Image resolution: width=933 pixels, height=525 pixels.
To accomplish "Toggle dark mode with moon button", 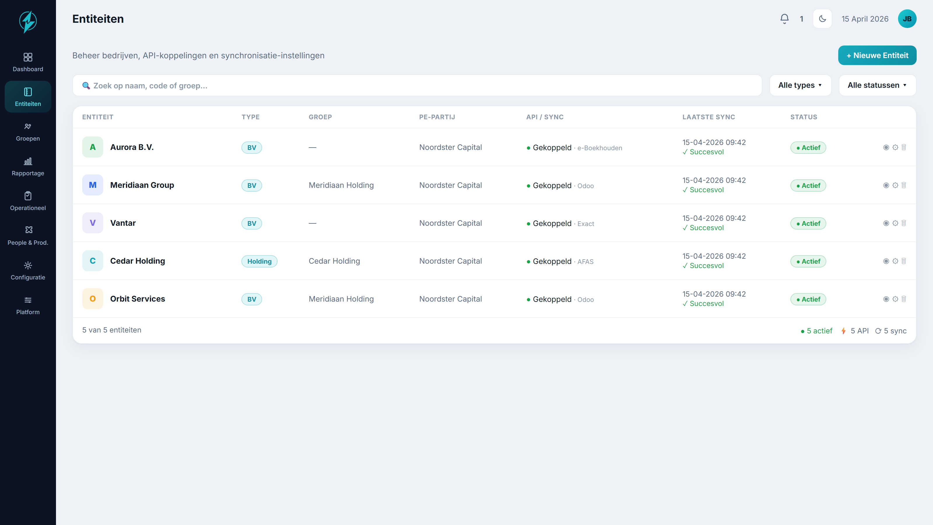I will point(822,19).
